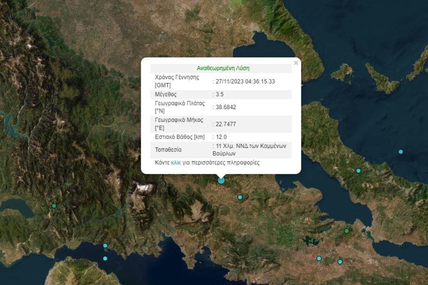Click the longitude value 22.7477

(x=225, y=124)
